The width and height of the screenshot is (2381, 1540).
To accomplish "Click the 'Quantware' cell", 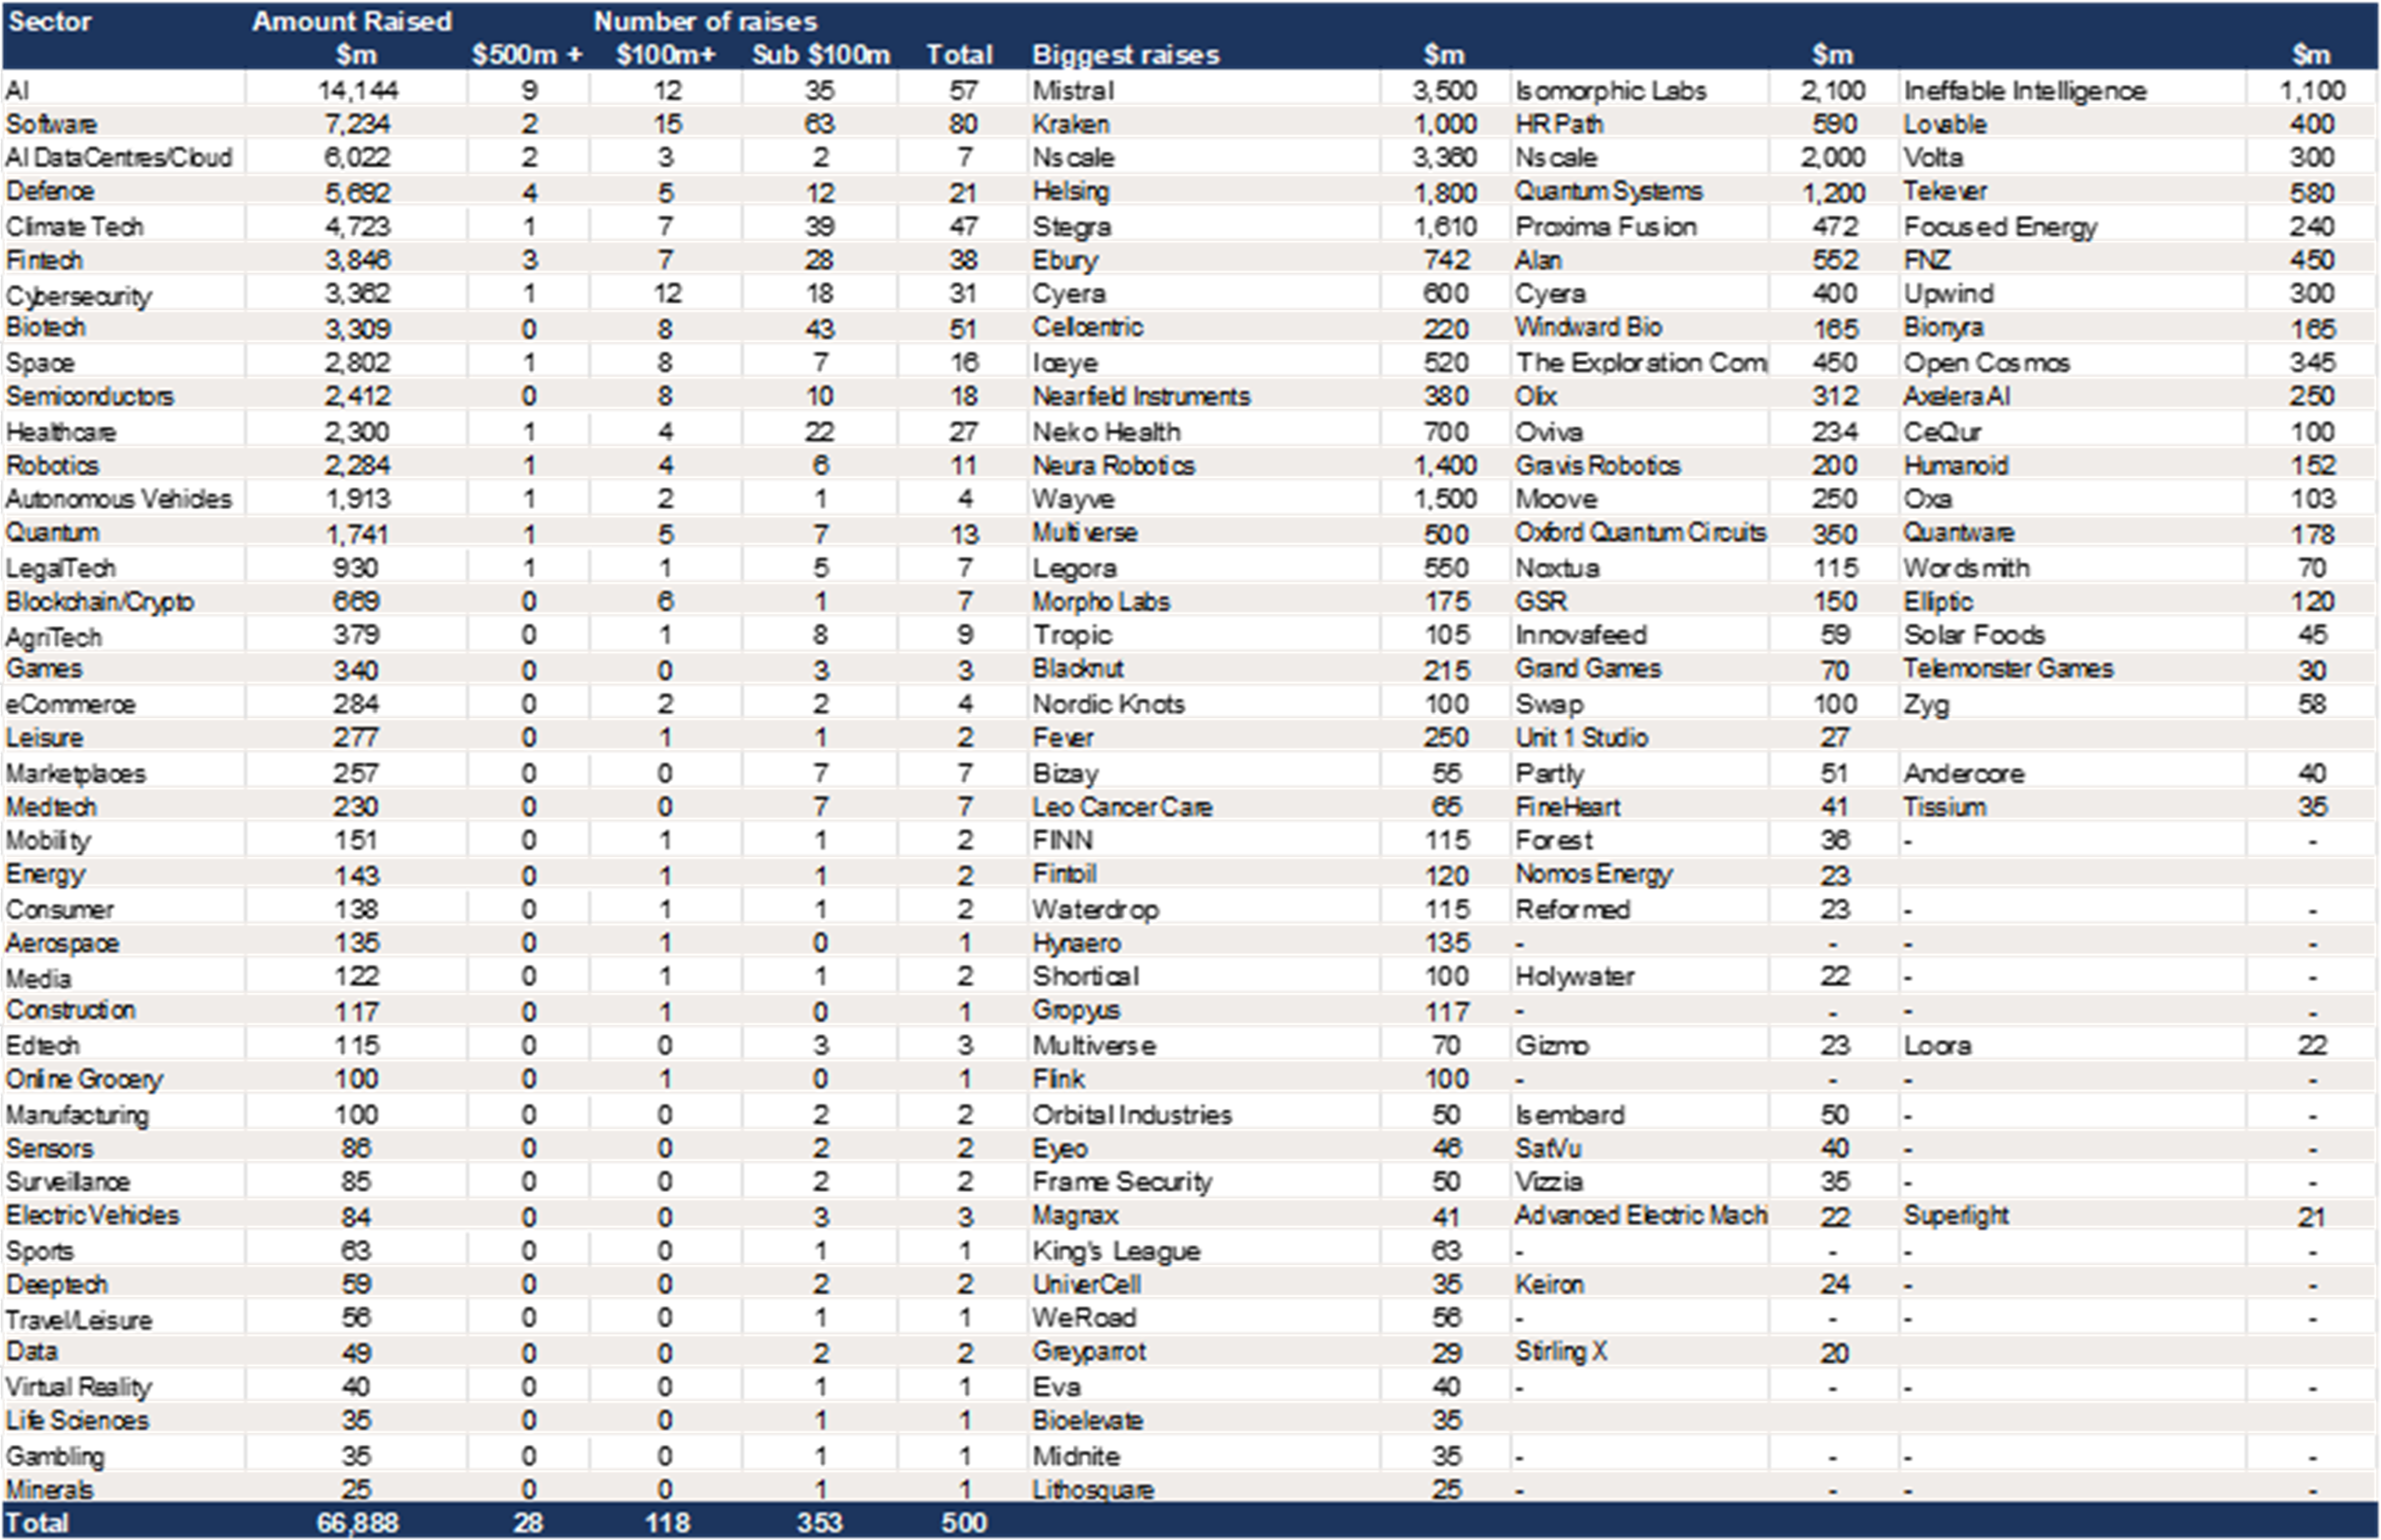I will tap(1958, 532).
